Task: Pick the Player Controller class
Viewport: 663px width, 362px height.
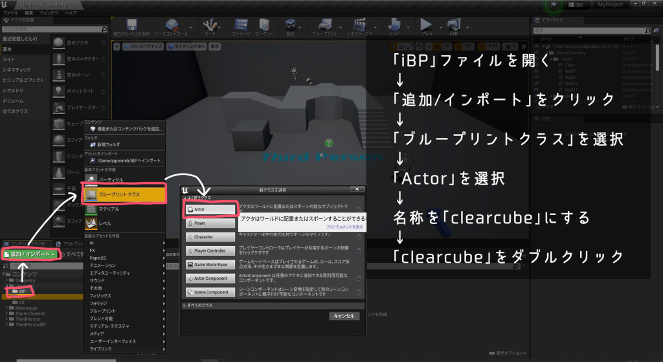Action: coord(209,251)
